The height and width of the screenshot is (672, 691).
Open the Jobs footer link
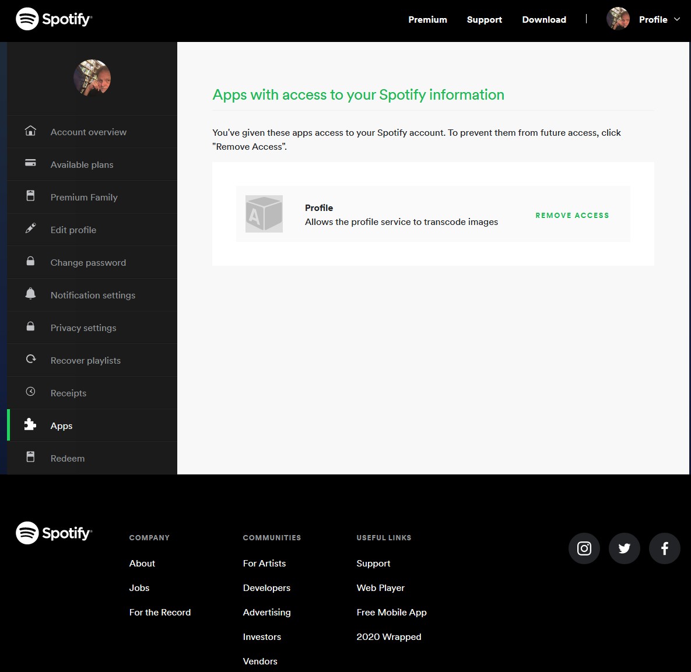point(139,588)
